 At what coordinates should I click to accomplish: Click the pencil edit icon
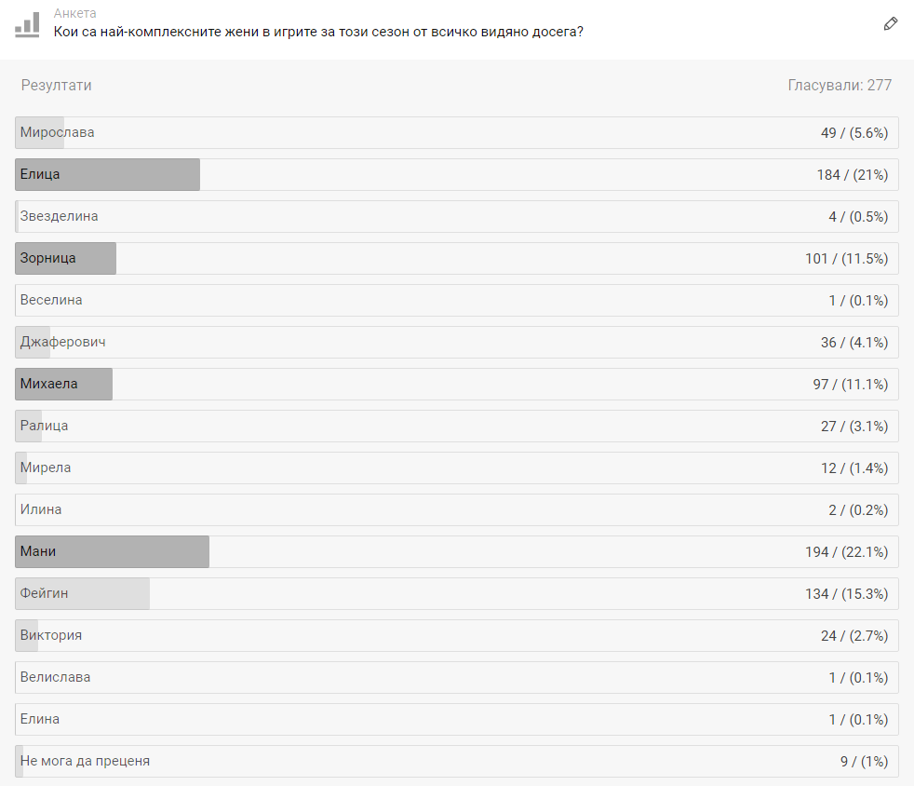click(891, 24)
